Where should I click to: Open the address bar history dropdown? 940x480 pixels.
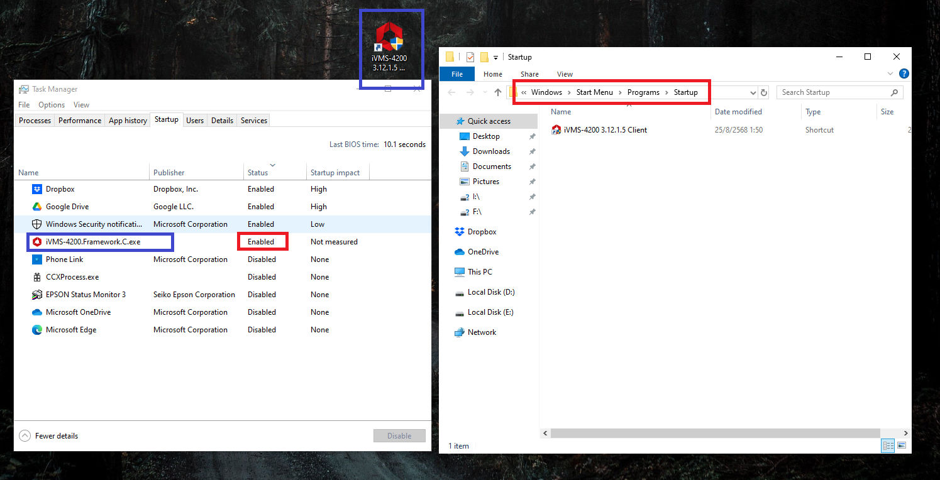tap(753, 92)
